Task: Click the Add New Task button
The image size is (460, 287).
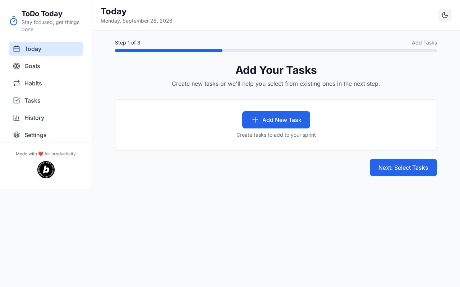Action: click(276, 120)
